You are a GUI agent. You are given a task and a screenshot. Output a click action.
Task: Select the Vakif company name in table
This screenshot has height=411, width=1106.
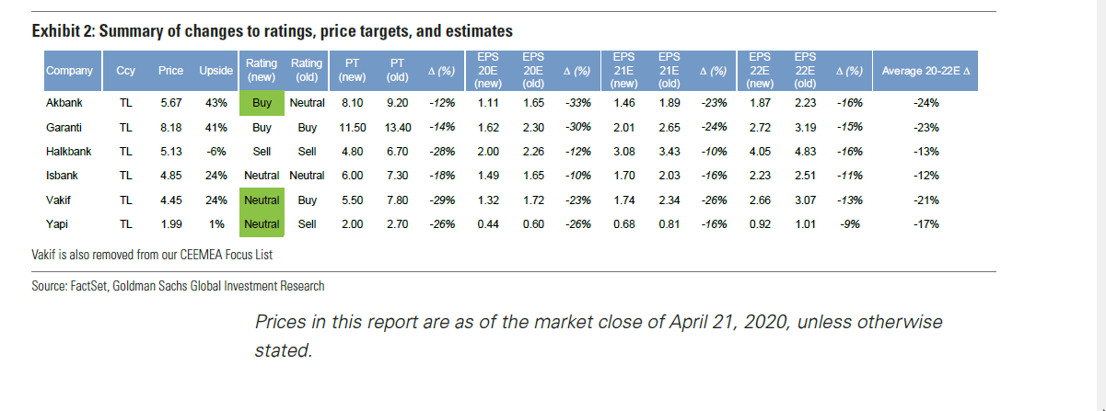pos(59,200)
